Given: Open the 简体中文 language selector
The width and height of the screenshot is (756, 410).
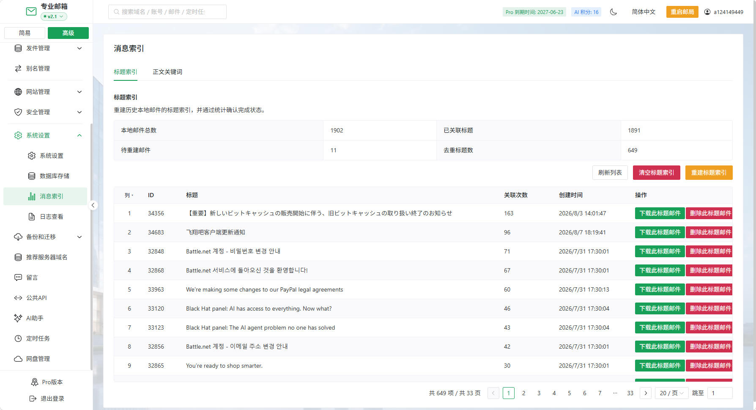Looking at the screenshot, I should coord(644,12).
